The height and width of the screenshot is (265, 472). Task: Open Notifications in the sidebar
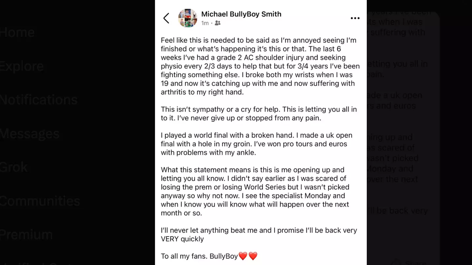(x=39, y=99)
